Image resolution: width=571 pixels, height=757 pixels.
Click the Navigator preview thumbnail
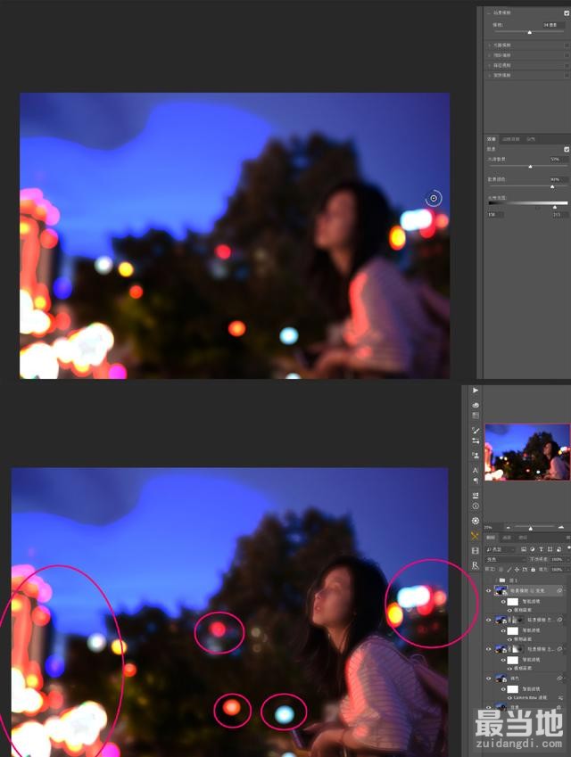coord(527,451)
